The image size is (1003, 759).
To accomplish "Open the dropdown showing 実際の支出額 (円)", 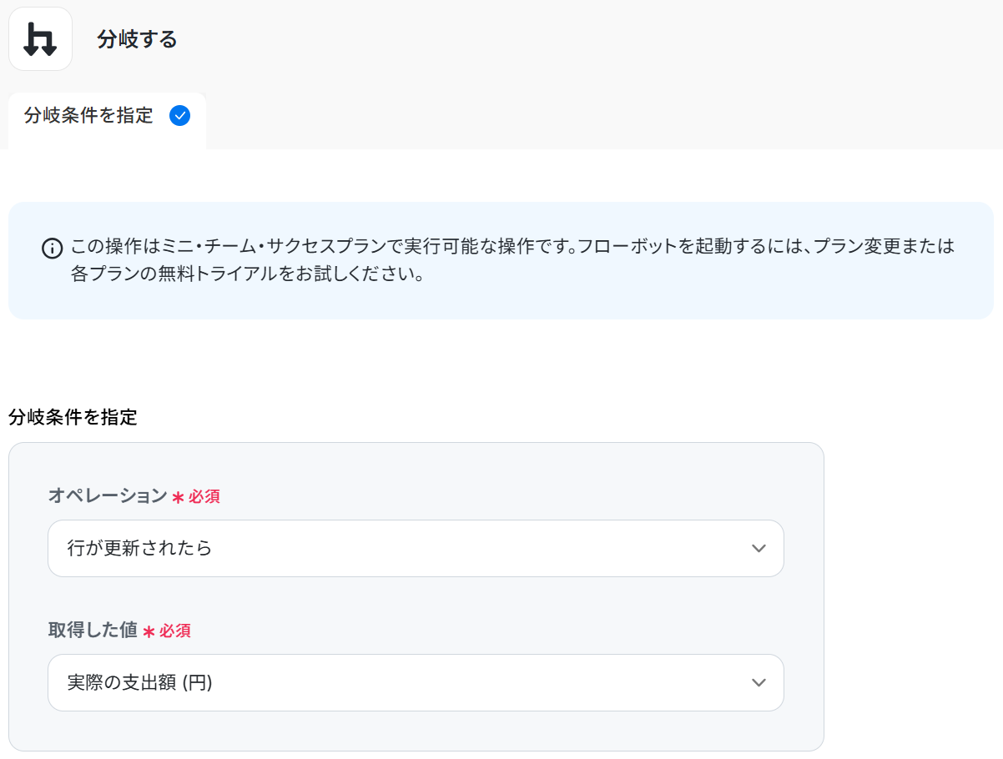I will (x=401, y=683).
